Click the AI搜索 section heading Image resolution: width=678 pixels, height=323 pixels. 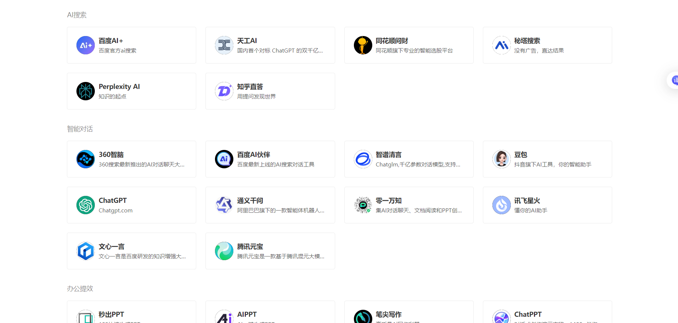pos(77,15)
